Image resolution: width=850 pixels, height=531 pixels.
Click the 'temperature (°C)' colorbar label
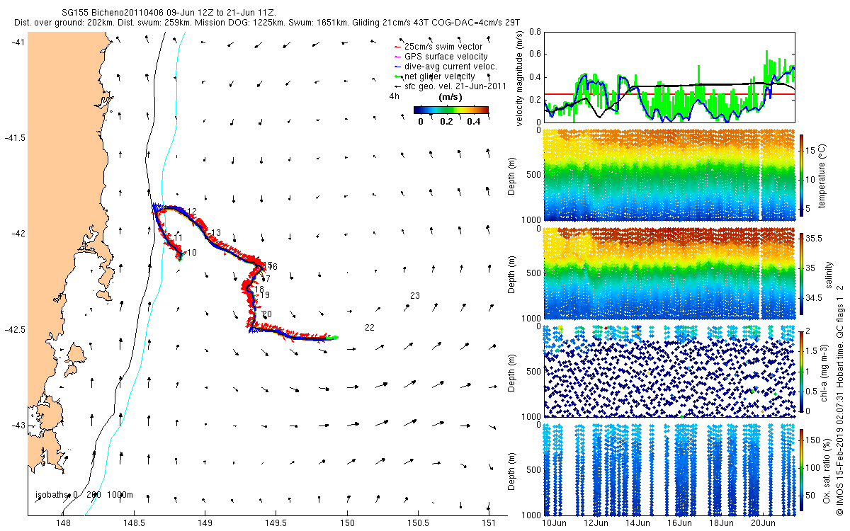tap(821, 175)
